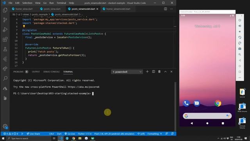Screen dimensions: 250x141
Task: Open editor More Actions ellipsis
Action: 171,9
